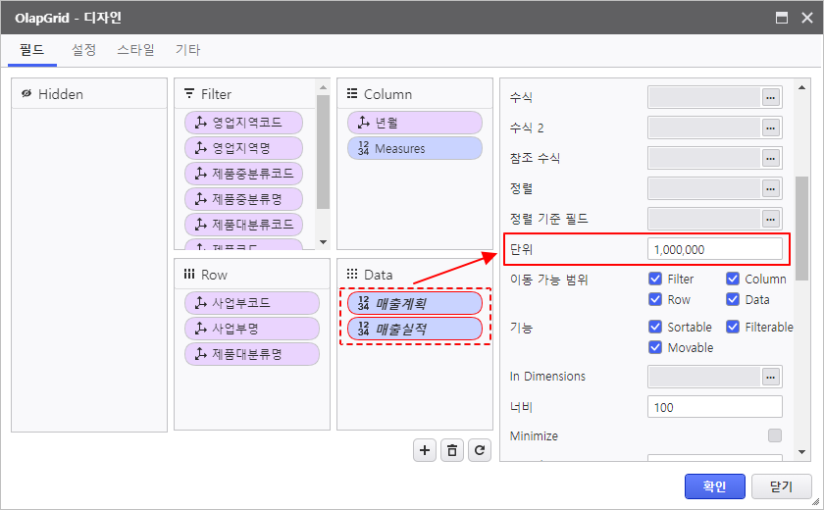Click the add field plus icon
824x510 pixels.
pyautogui.click(x=425, y=450)
